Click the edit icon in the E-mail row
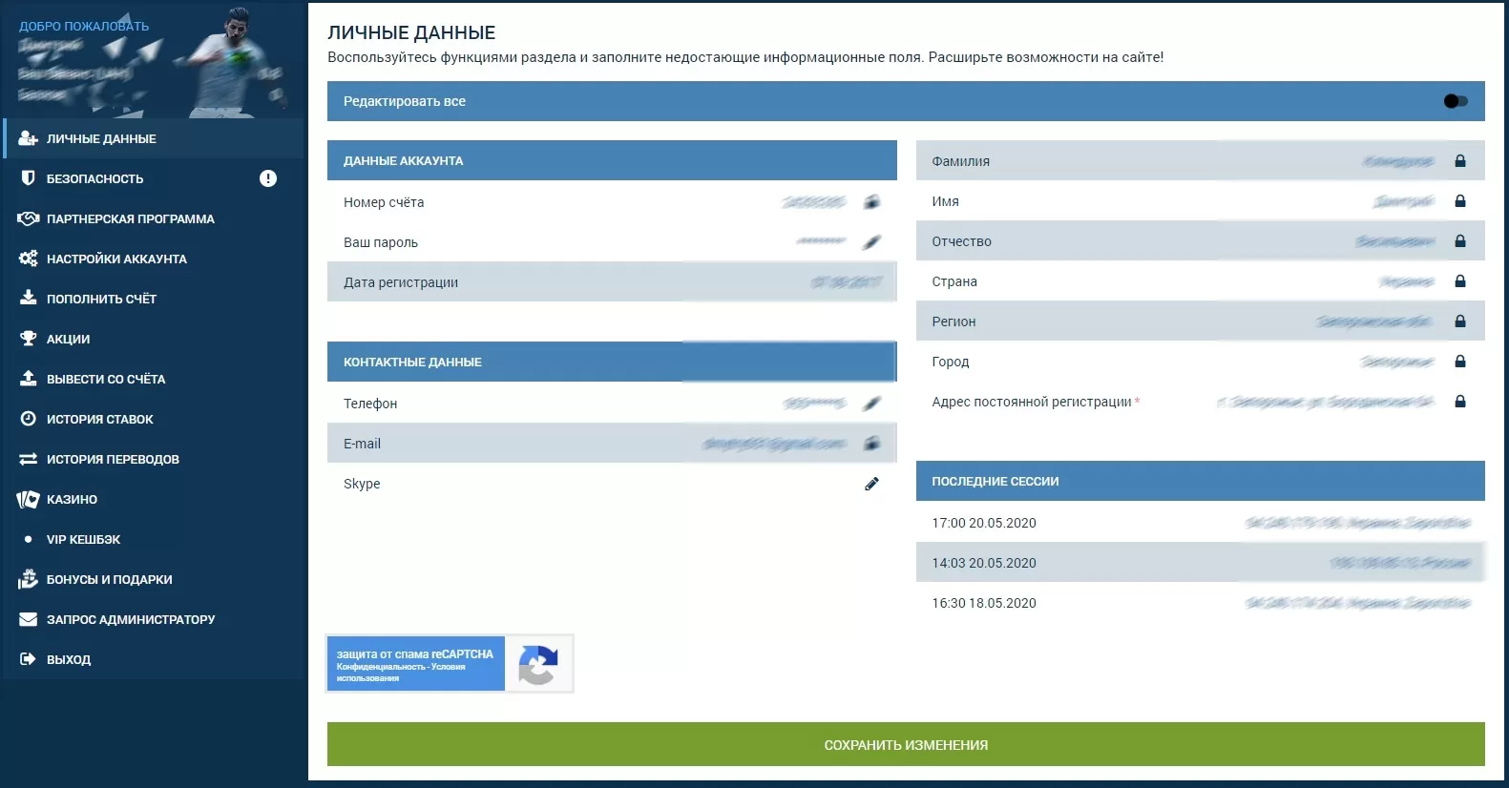 (871, 444)
